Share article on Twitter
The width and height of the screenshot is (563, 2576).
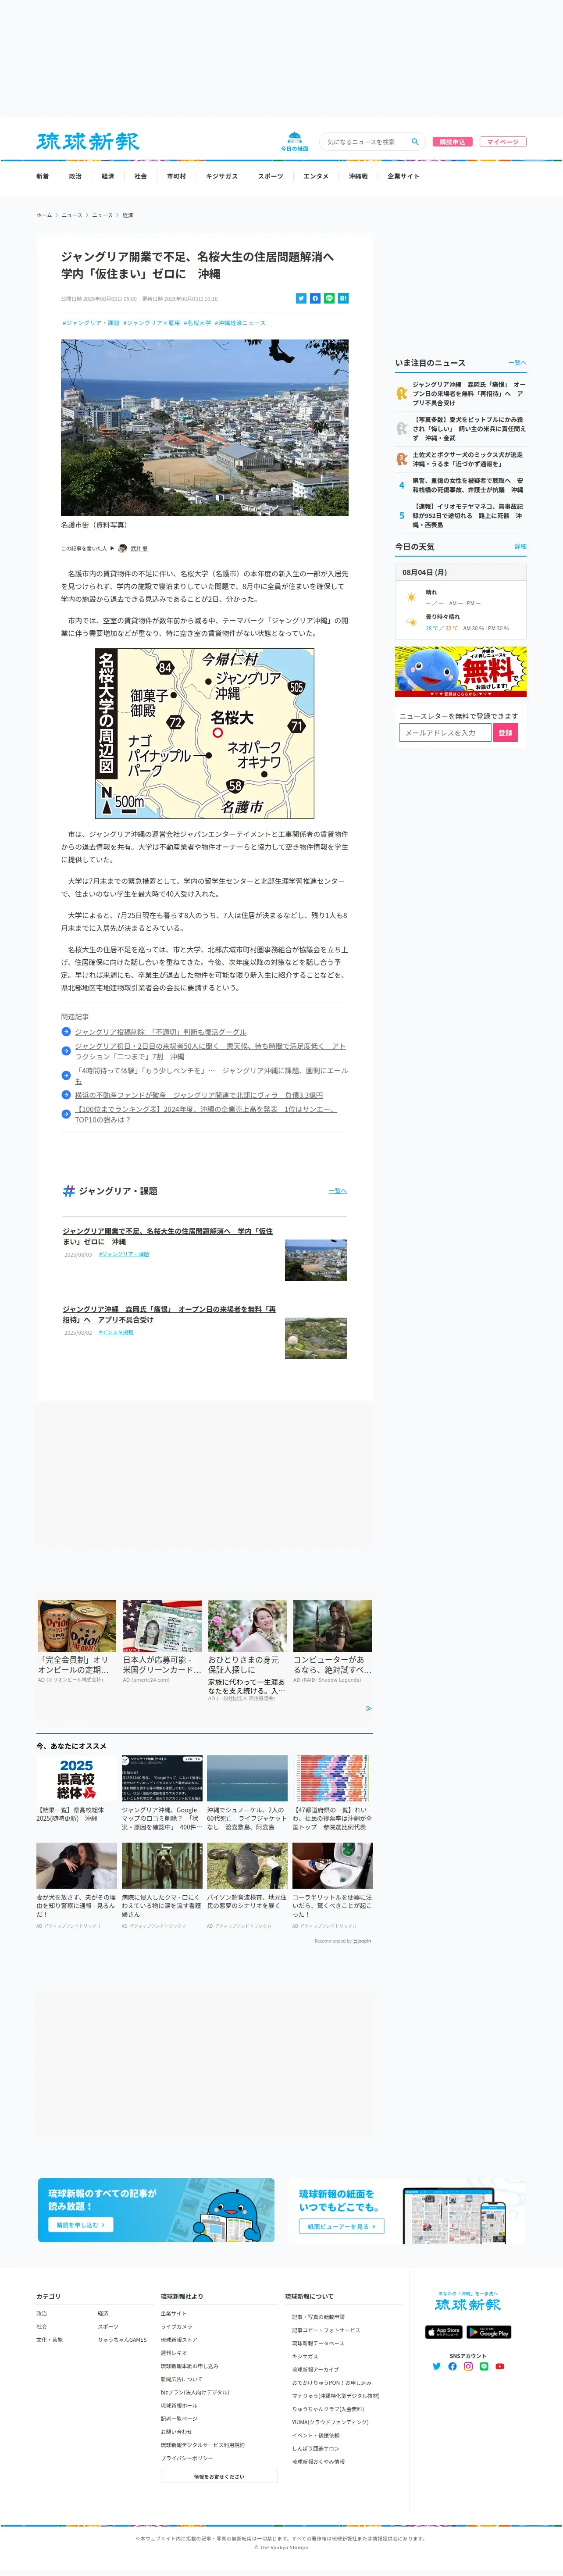[x=301, y=298]
